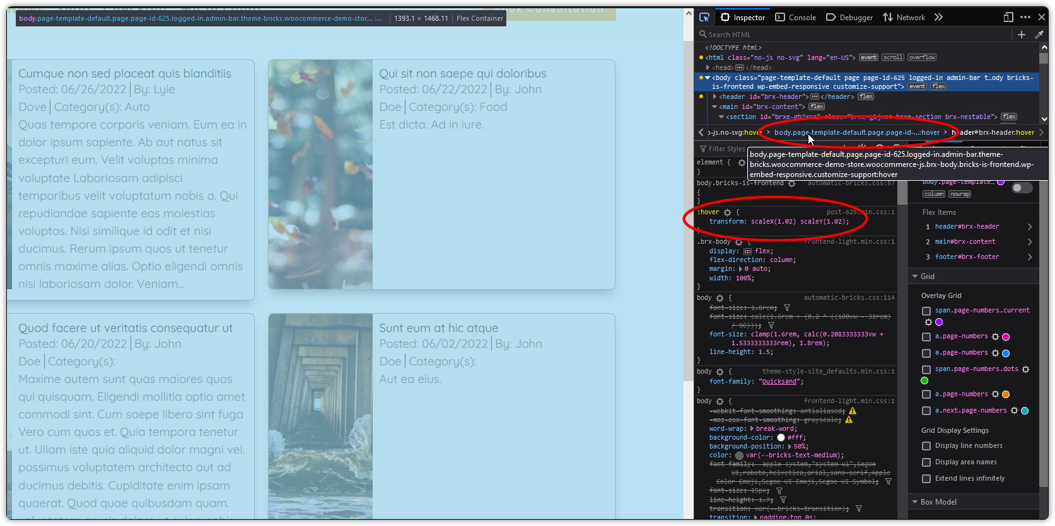Click scroll badge on html element

point(893,57)
